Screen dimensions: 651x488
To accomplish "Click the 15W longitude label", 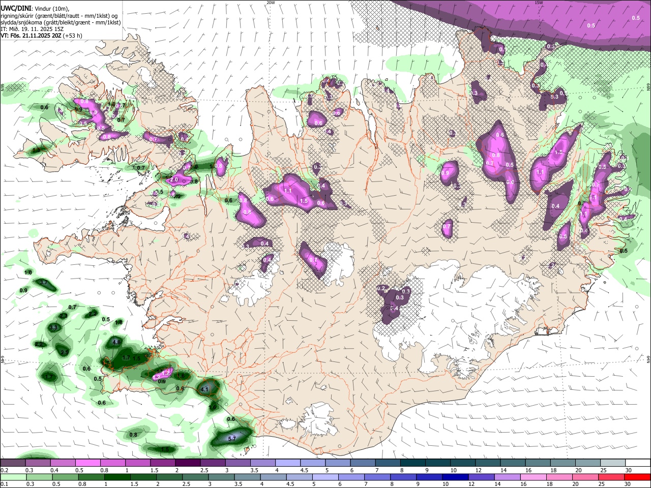I will click(539, 3).
